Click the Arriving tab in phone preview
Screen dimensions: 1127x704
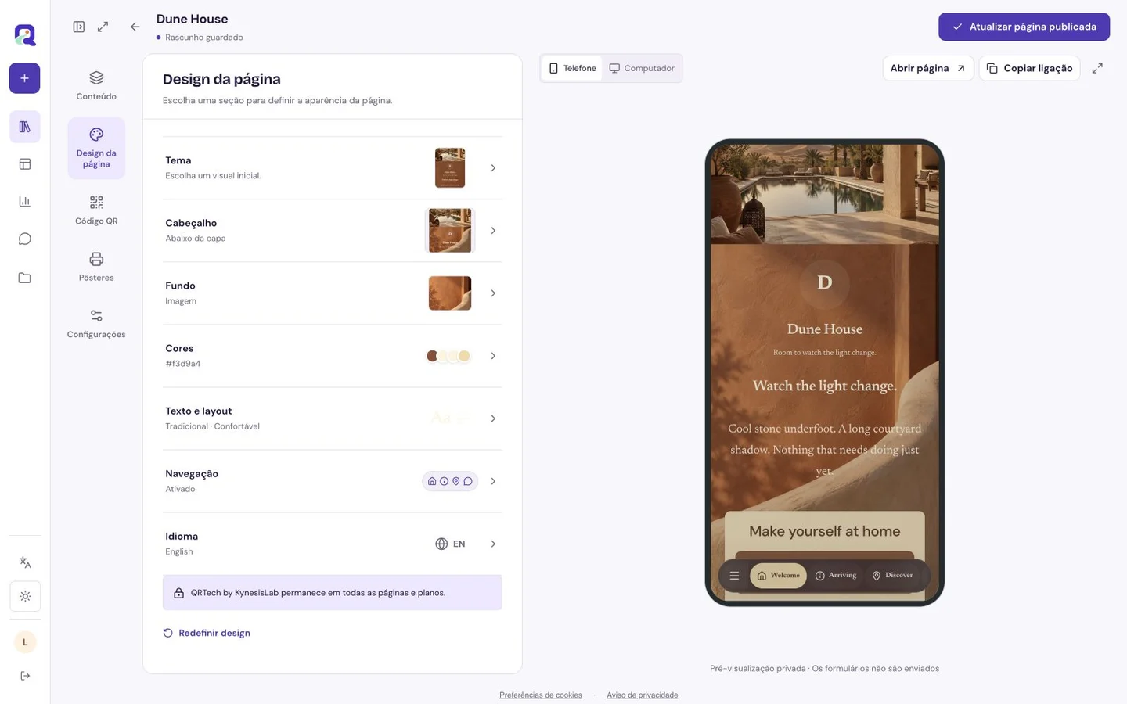836,576
